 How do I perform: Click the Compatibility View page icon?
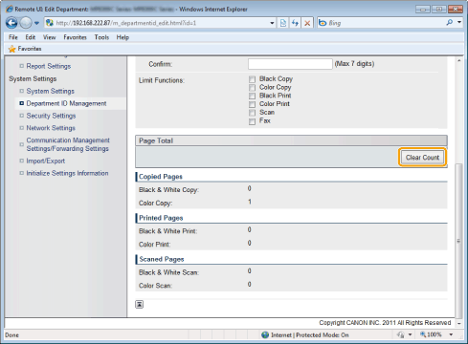pyautogui.click(x=283, y=23)
